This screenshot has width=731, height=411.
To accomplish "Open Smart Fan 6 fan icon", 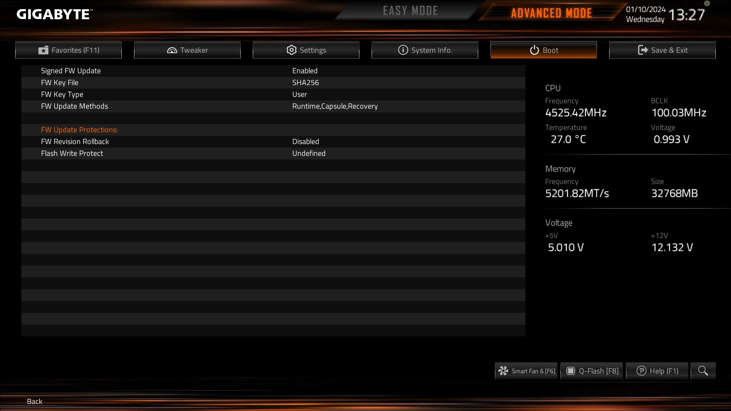I will tap(503, 371).
